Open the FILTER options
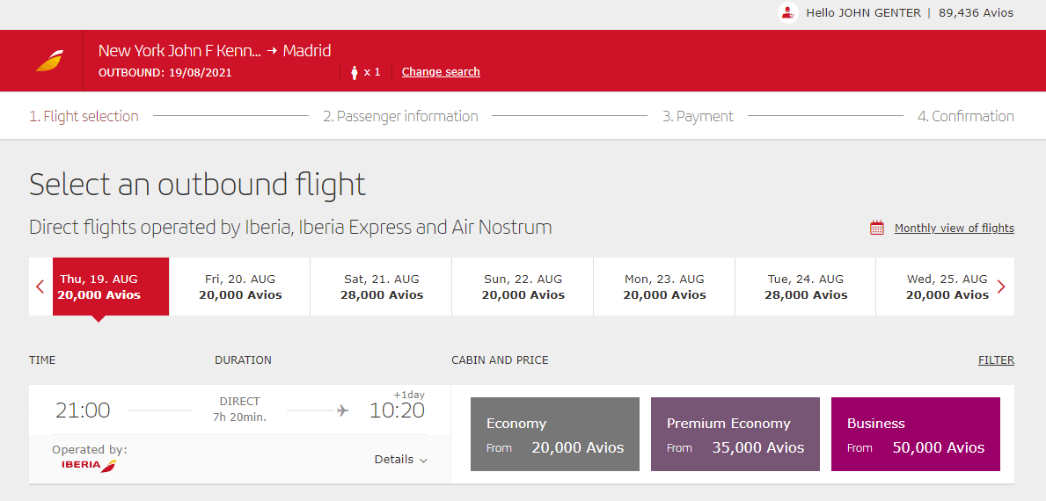This screenshot has height=501, width=1046. point(996,360)
